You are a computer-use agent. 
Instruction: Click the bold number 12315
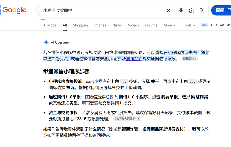point(80,119)
